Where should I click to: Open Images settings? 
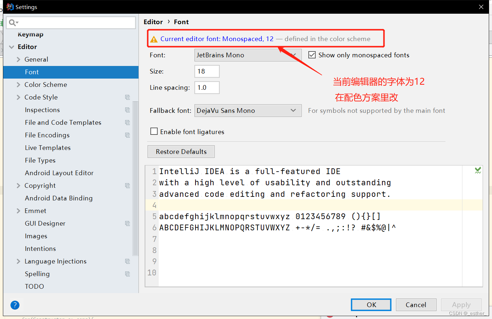36,236
